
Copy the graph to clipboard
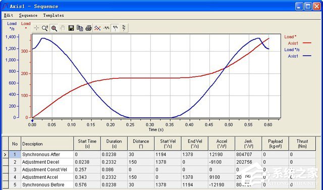[x=80, y=28]
